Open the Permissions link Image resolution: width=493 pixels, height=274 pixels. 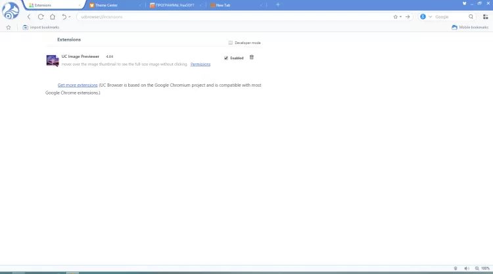coord(200,64)
